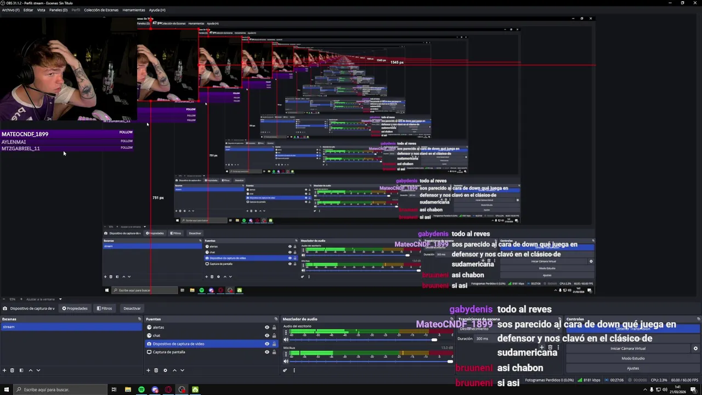The height and width of the screenshot is (395, 702).
Task: Hide Captura de pantalla source via eye icon
Action: (267, 352)
